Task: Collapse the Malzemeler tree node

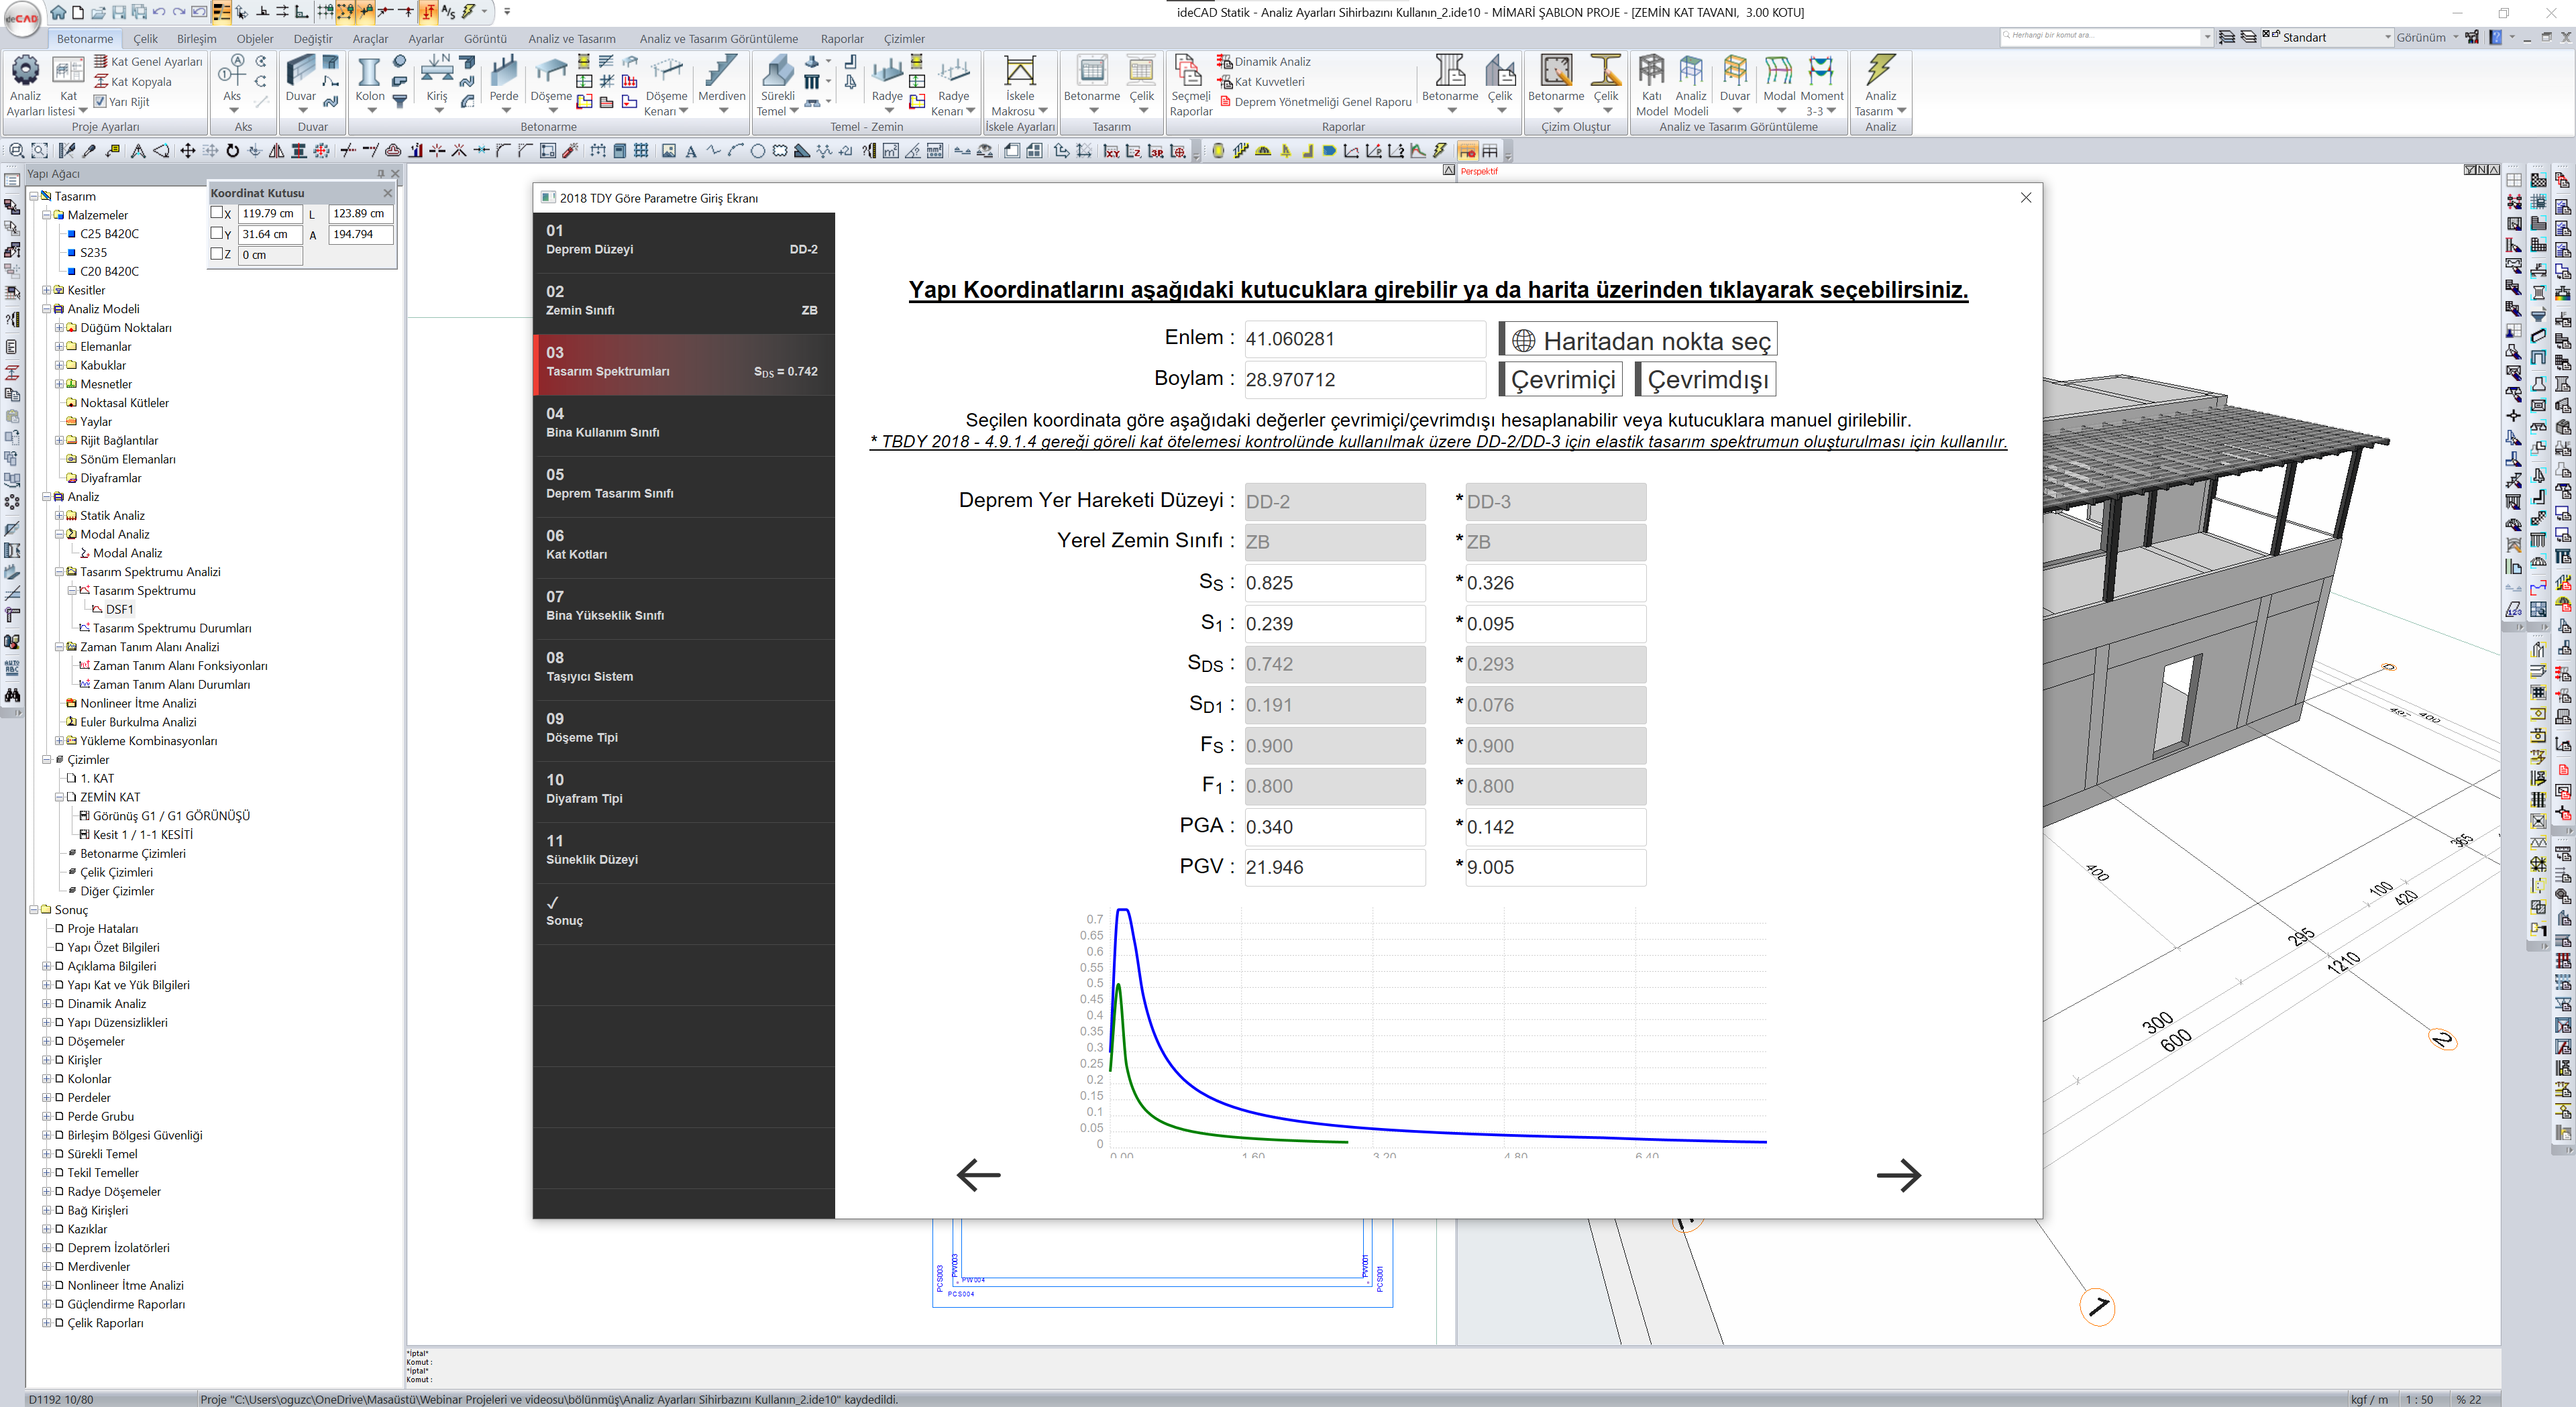Action: (x=46, y=215)
